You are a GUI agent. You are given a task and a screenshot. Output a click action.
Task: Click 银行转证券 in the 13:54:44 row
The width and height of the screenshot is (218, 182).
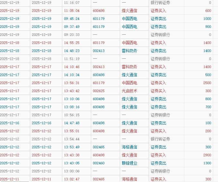pos(160,139)
